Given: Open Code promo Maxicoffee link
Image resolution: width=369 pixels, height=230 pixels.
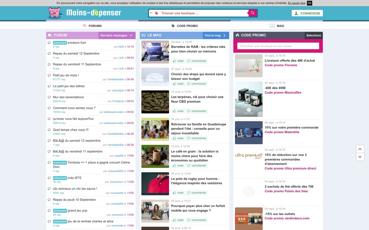Looking at the screenshot, I should [283, 92].
